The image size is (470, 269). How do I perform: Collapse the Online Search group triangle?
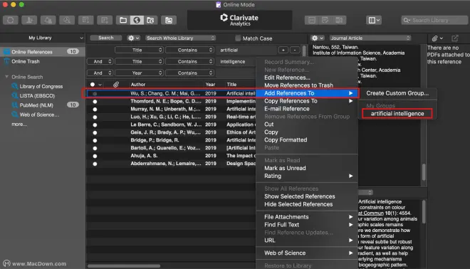click(6, 77)
